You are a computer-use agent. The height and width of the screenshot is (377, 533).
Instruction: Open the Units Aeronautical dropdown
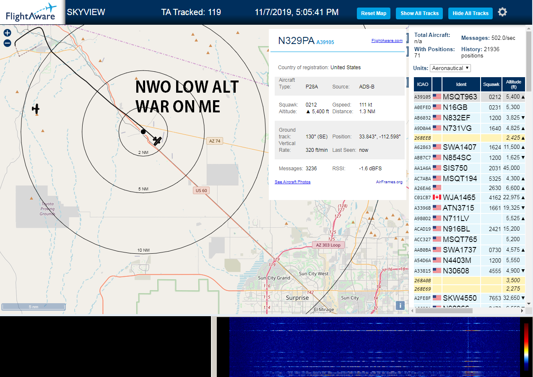[x=450, y=68]
